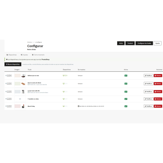
Task: Grab the move handle of Y también en vídeo row
Action: 6,99
